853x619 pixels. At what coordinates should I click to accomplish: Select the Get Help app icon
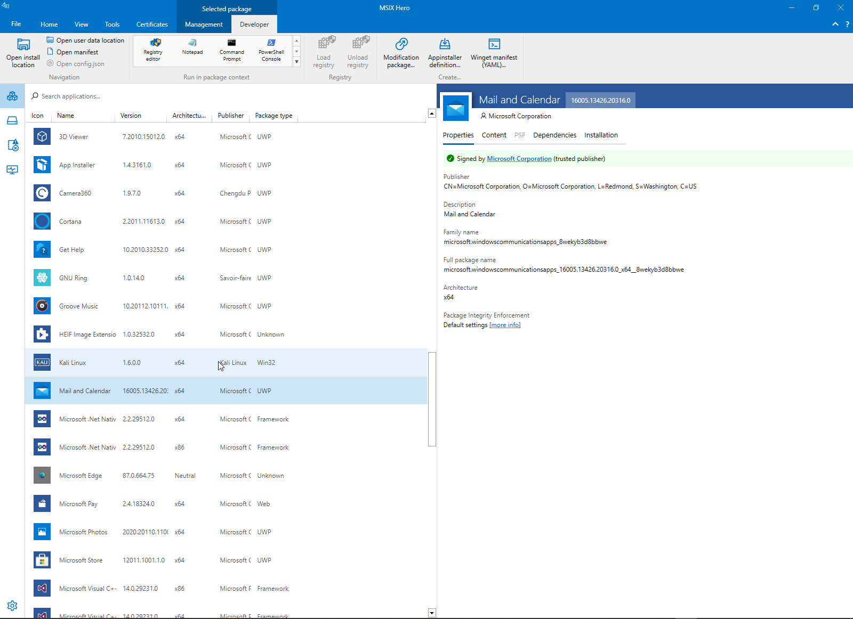pyautogui.click(x=42, y=250)
